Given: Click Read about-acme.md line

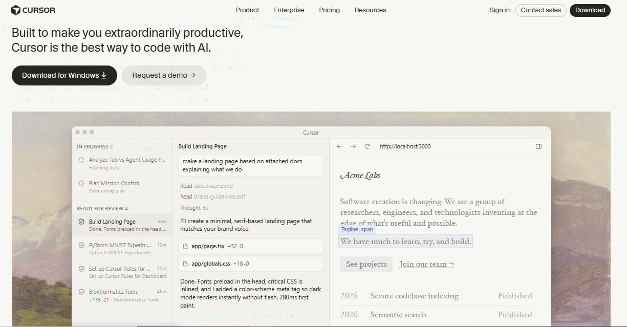Looking at the screenshot, I should [206, 186].
